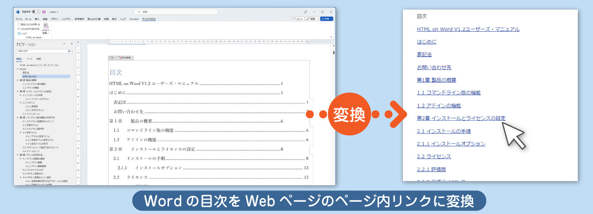Viewport: 593px width, 214px height.
Task: Click the 目次の更新 update table button
Action: [125, 58]
